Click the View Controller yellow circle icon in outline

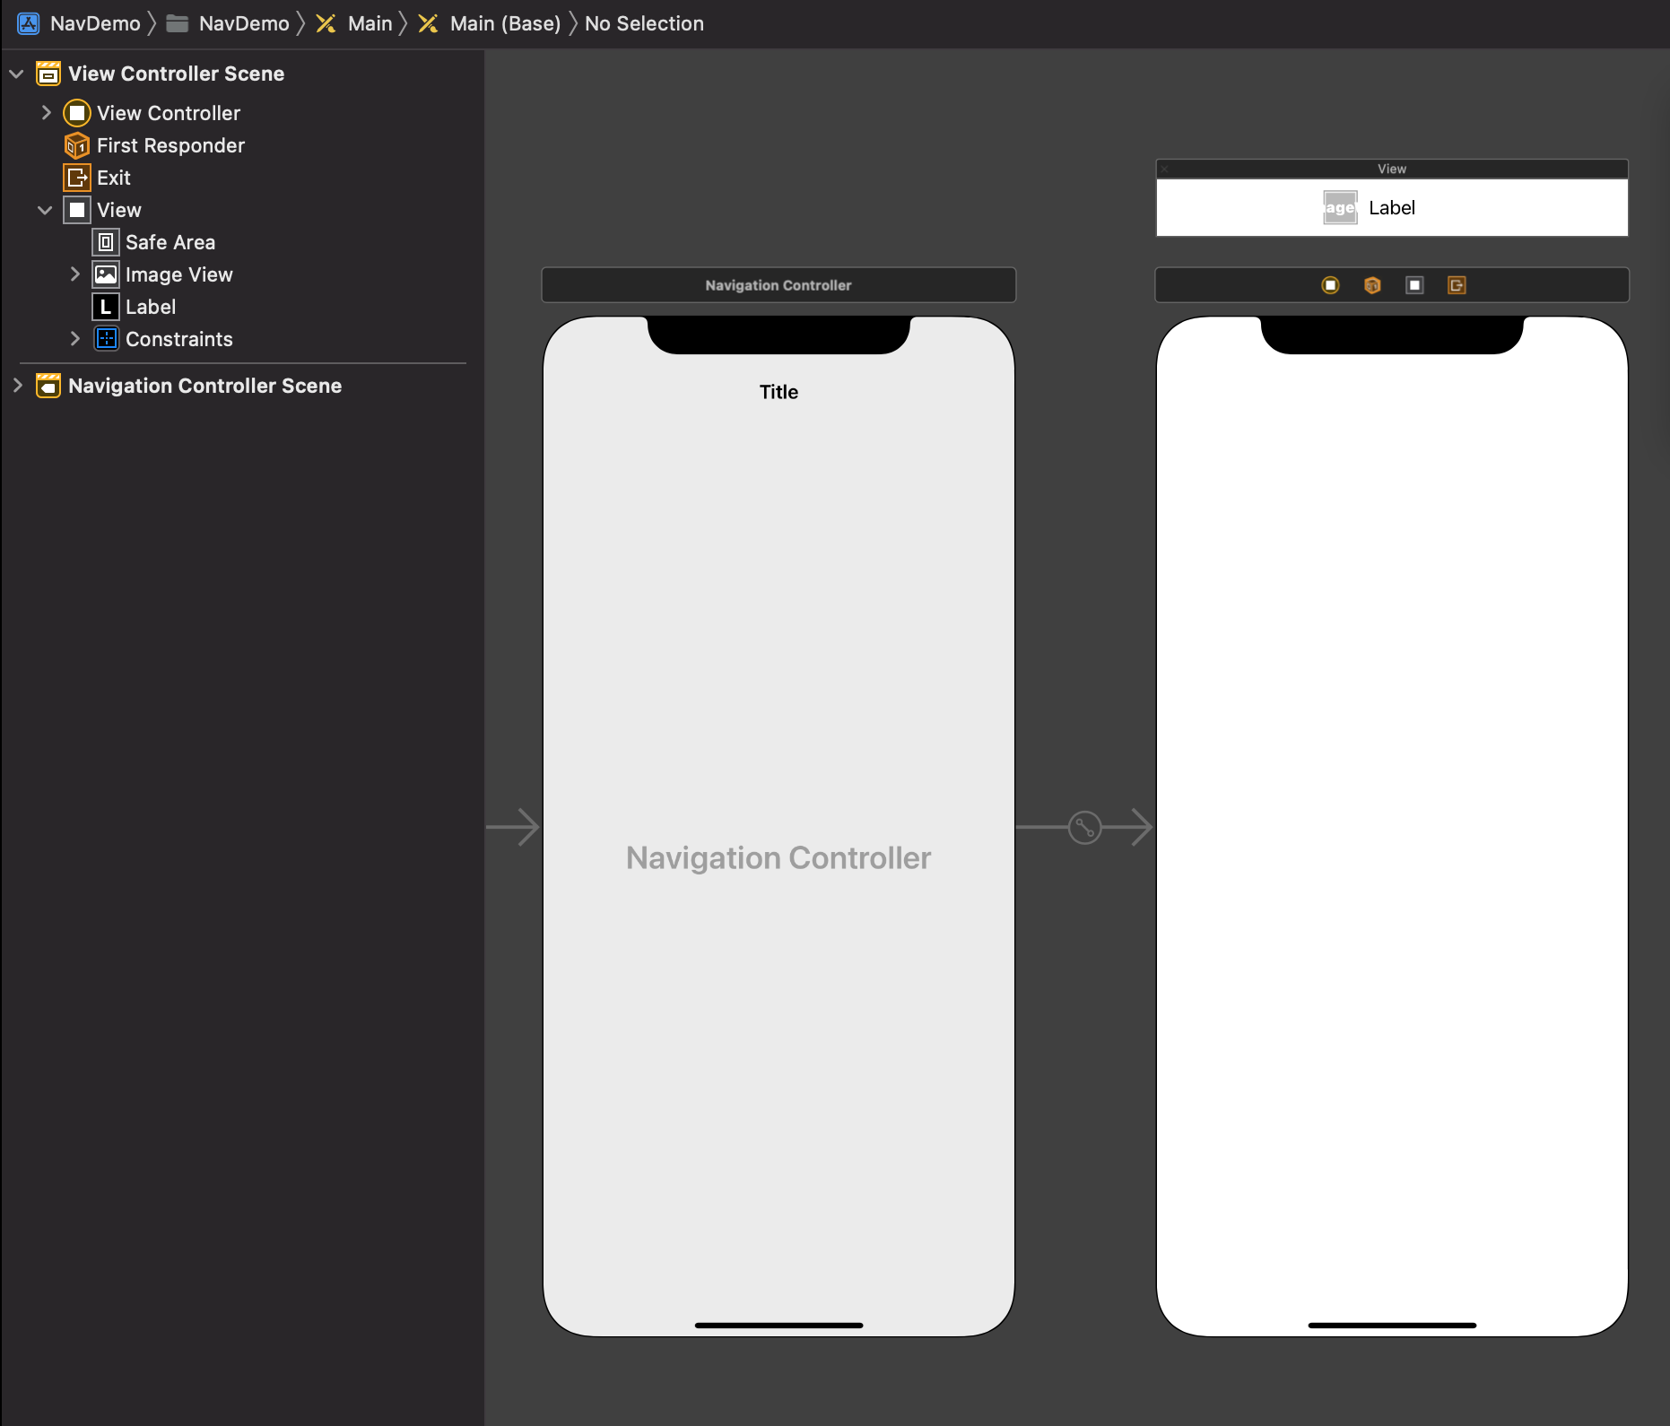[77, 113]
